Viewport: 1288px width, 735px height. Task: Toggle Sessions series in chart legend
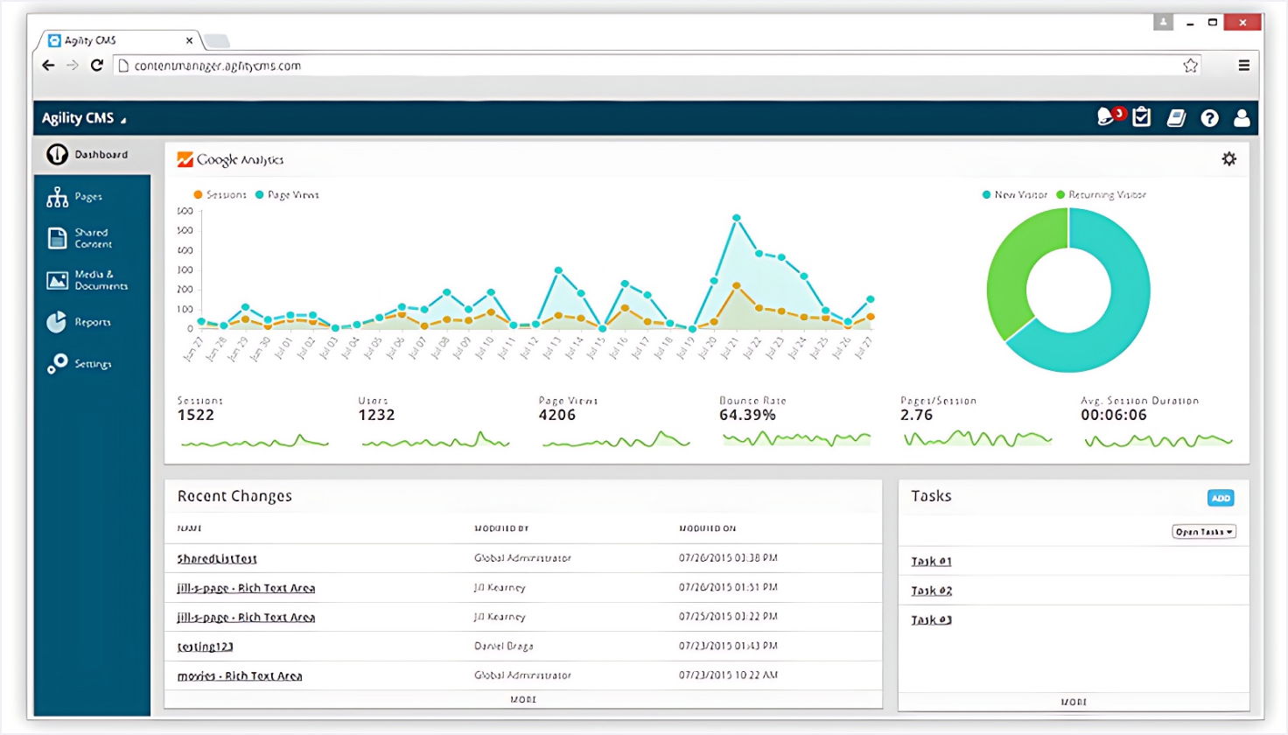coord(220,195)
